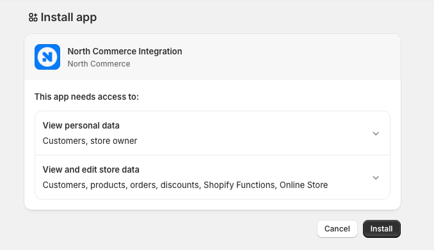Click the North Commerce blue logo icon
Screen dimensions: 434x250
pos(47,57)
